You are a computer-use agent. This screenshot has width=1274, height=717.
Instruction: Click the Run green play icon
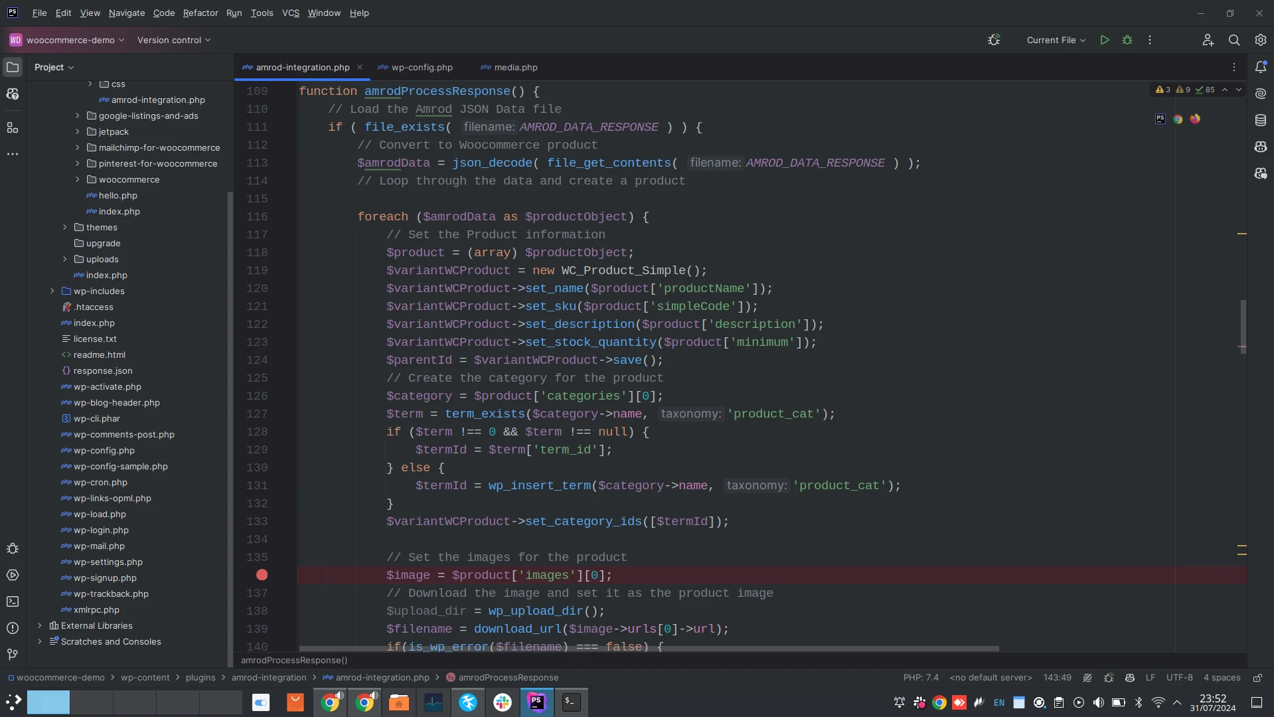click(1105, 40)
